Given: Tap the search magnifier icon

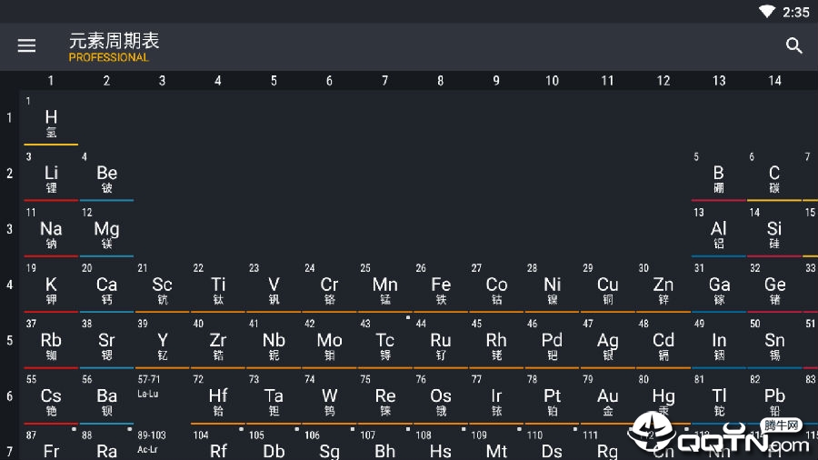Looking at the screenshot, I should coord(794,45).
